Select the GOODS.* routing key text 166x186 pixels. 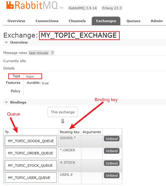click(x=68, y=138)
